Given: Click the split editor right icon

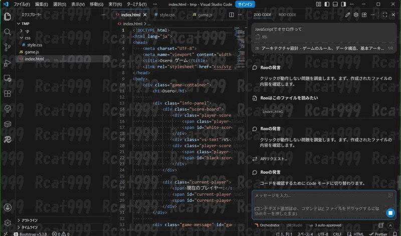Looking at the screenshot, I should [231, 15].
